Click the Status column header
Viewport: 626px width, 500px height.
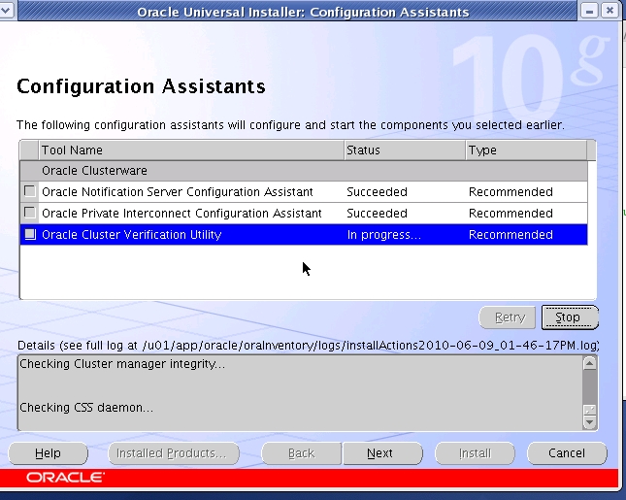[405, 150]
